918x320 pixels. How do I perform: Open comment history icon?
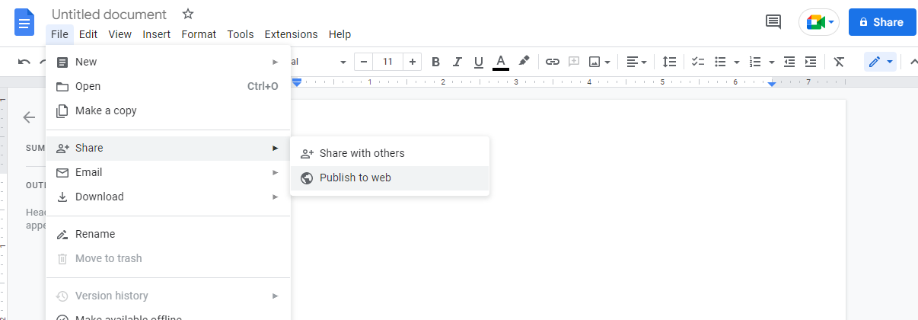click(x=773, y=22)
